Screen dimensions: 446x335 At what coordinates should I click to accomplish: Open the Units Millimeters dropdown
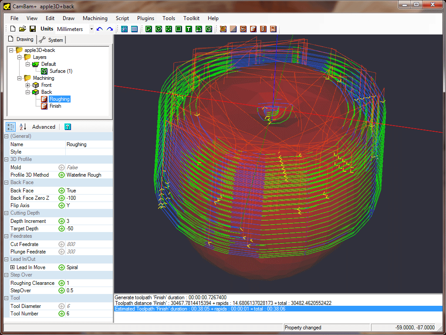[91, 29]
